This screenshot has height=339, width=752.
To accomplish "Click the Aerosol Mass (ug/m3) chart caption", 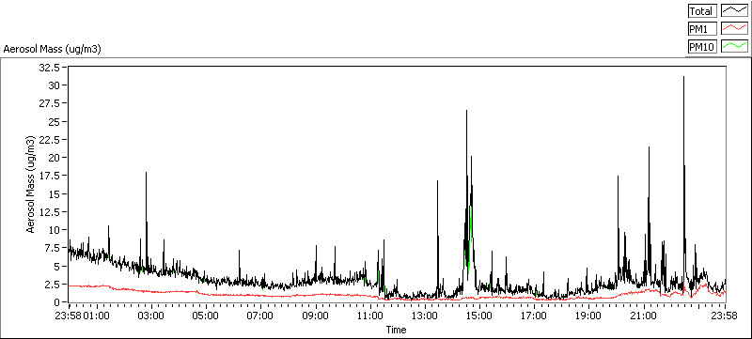I will tap(53, 49).
